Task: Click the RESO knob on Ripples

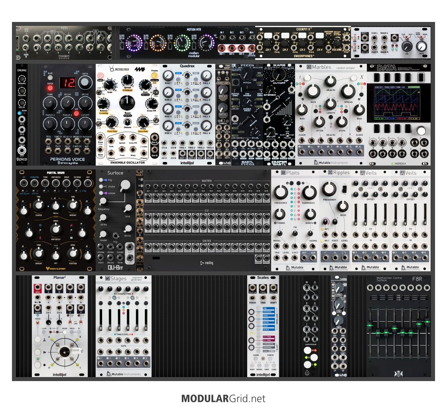Action: pyautogui.click(x=342, y=206)
